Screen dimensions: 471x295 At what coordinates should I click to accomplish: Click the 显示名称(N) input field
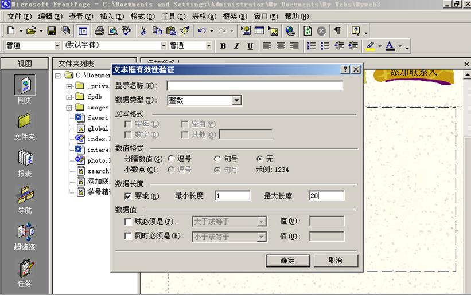click(x=255, y=86)
